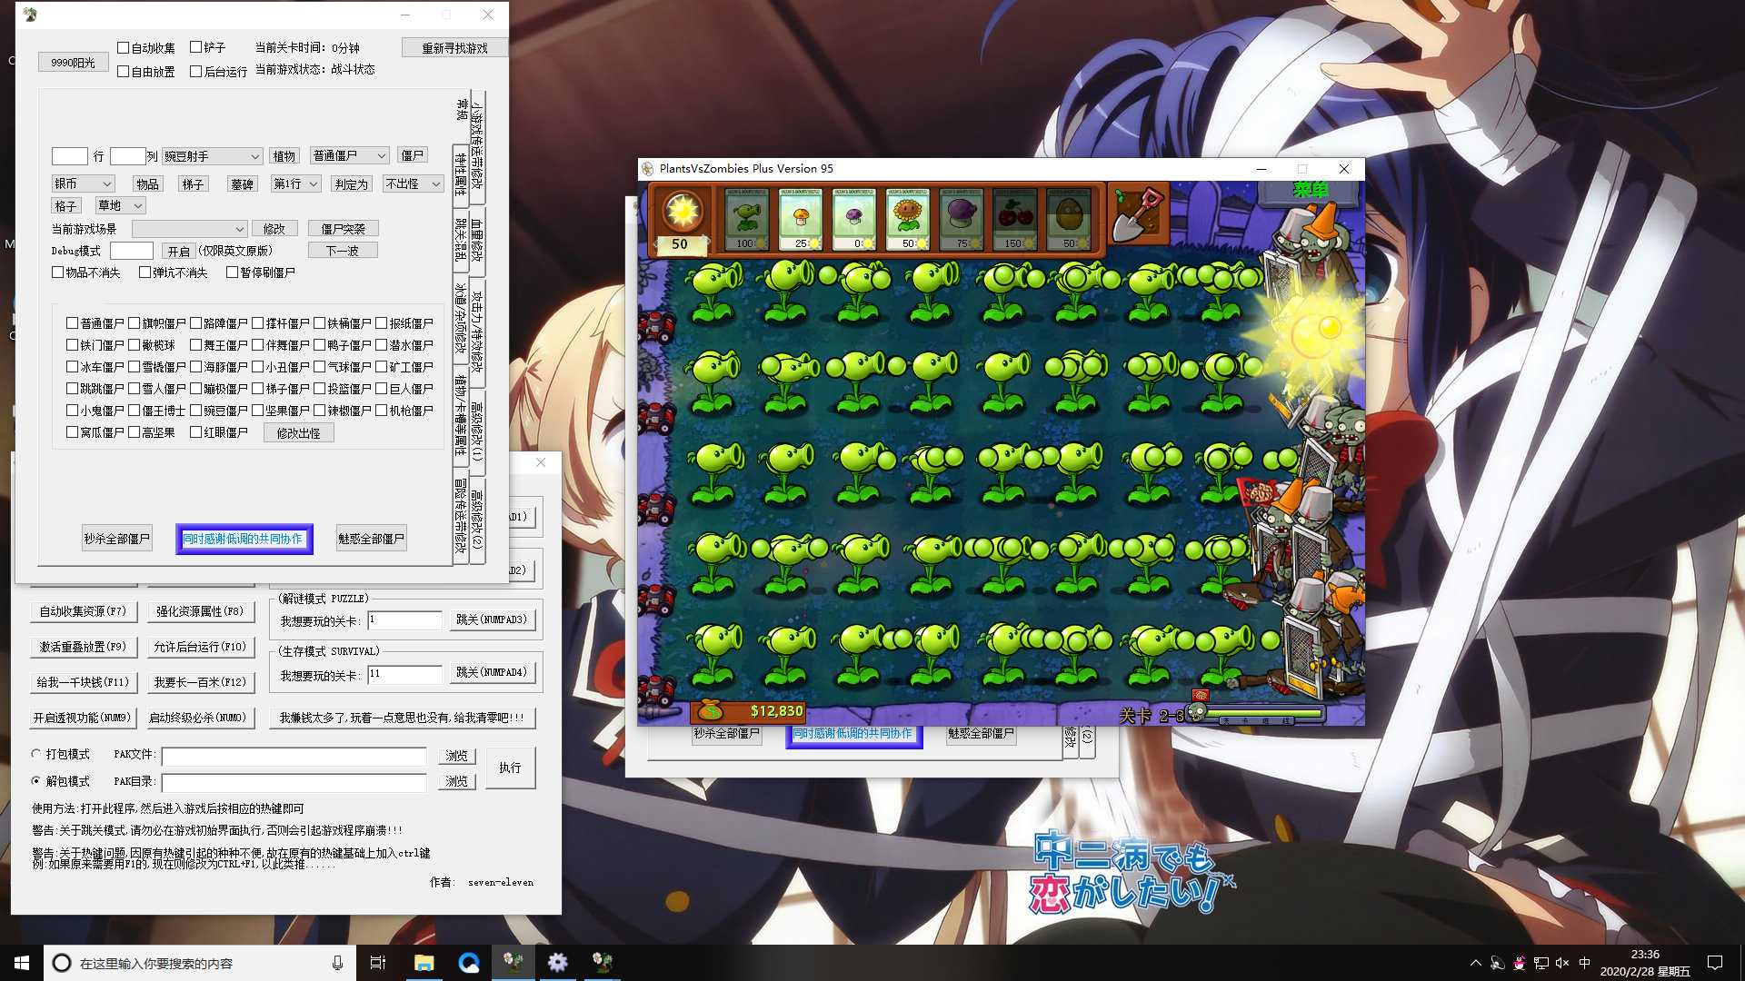Click the level progress bar

tap(1263, 715)
